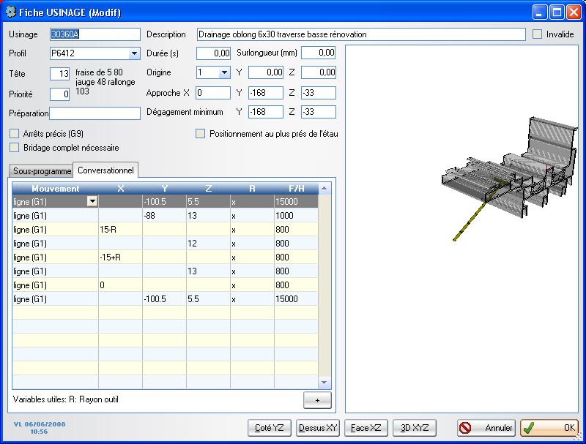
Task: Close the Fiche USINAGE window
Action: (x=574, y=12)
